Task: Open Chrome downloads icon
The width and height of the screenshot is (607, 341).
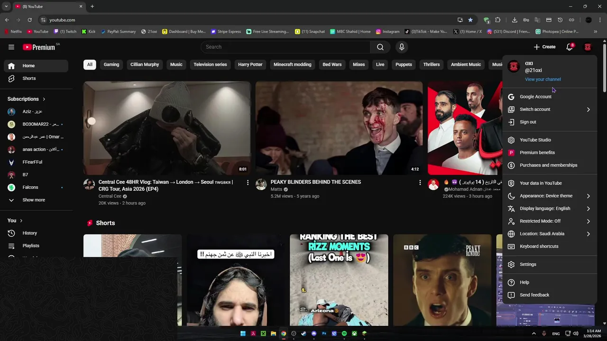Action: pos(515,20)
